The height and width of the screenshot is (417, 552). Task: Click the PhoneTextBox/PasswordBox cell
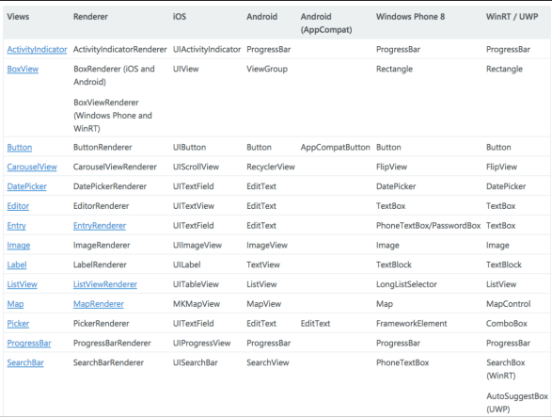pos(429,226)
